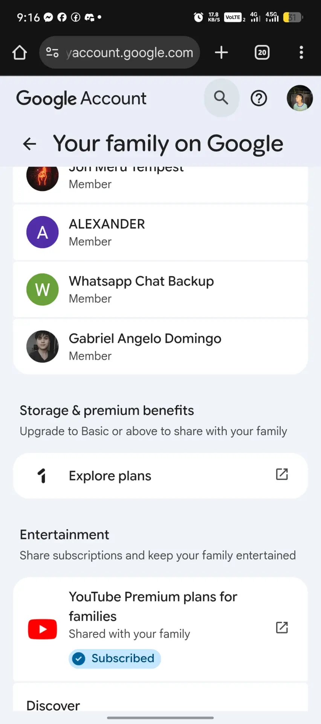This screenshot has height=724, width=321.
Task: Open the browser three-dot overflow menu
Action: tap(301, 52)
